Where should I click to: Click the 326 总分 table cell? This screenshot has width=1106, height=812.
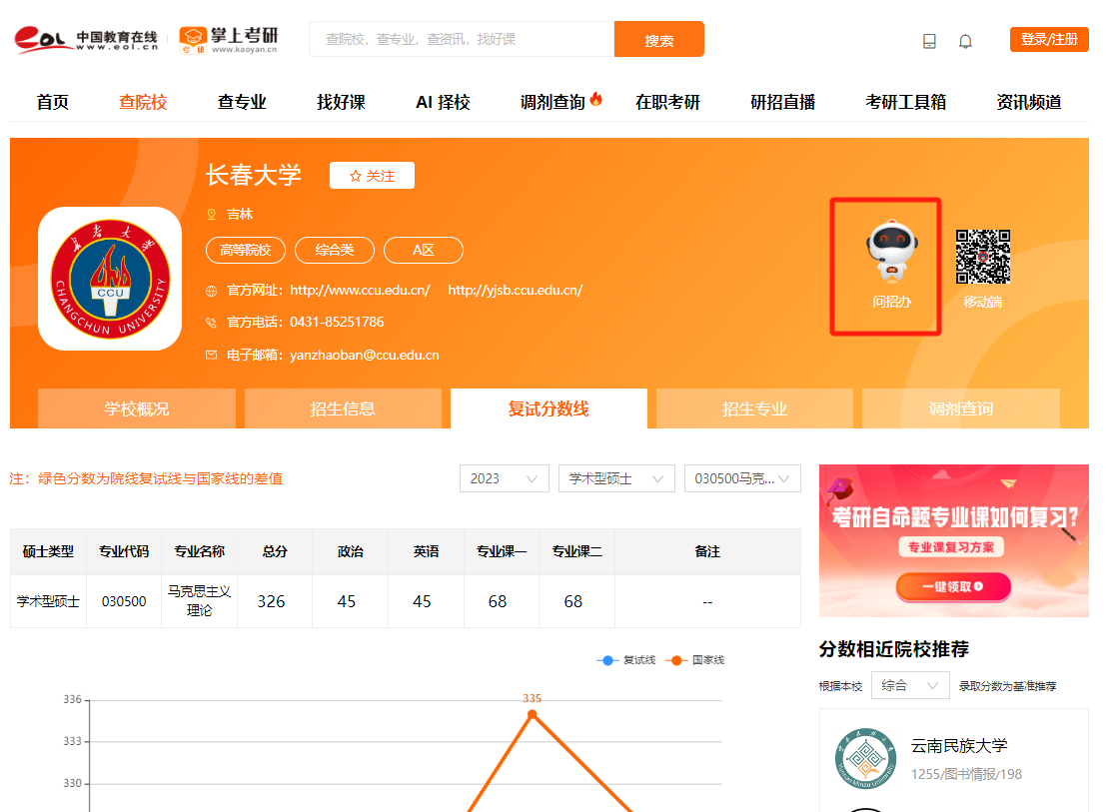pos(275,601)
